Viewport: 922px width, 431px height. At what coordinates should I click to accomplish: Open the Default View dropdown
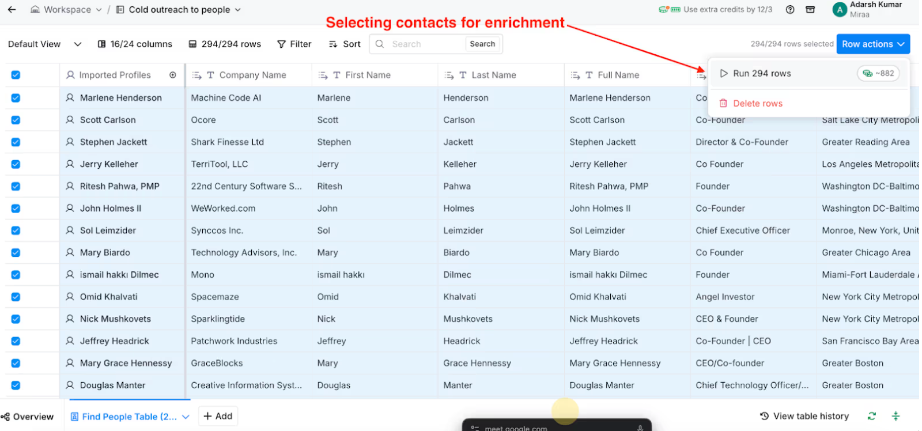[43, 43]
